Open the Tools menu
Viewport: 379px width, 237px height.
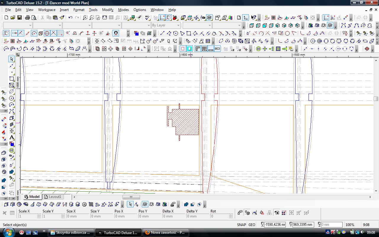point(93,10)
